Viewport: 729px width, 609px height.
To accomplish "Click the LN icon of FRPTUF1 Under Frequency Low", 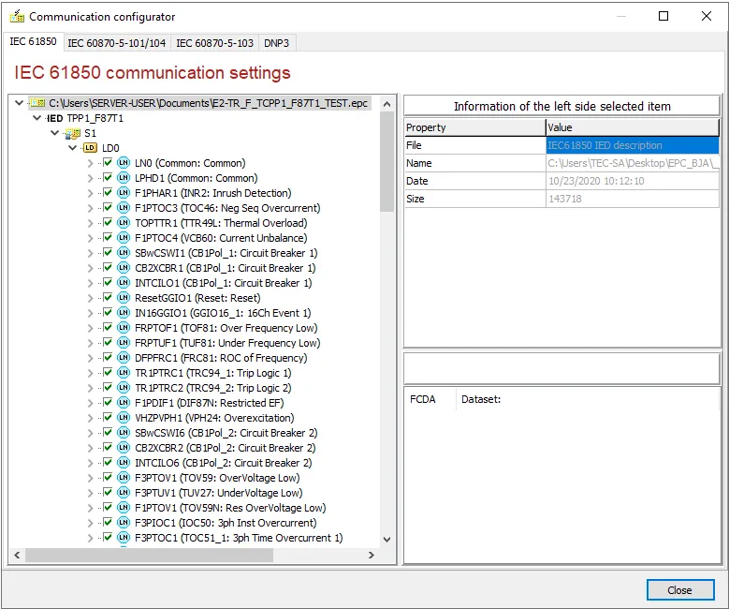I will click(124, 343).
